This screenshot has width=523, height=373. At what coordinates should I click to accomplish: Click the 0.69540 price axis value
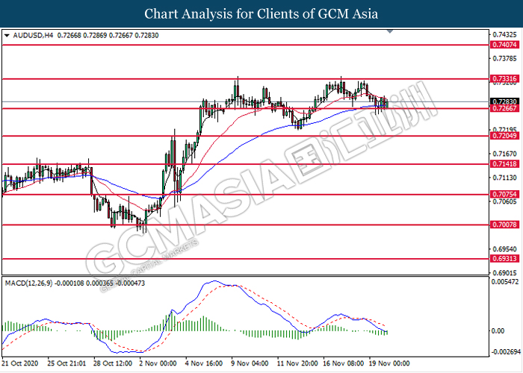(x=505, y=249)
